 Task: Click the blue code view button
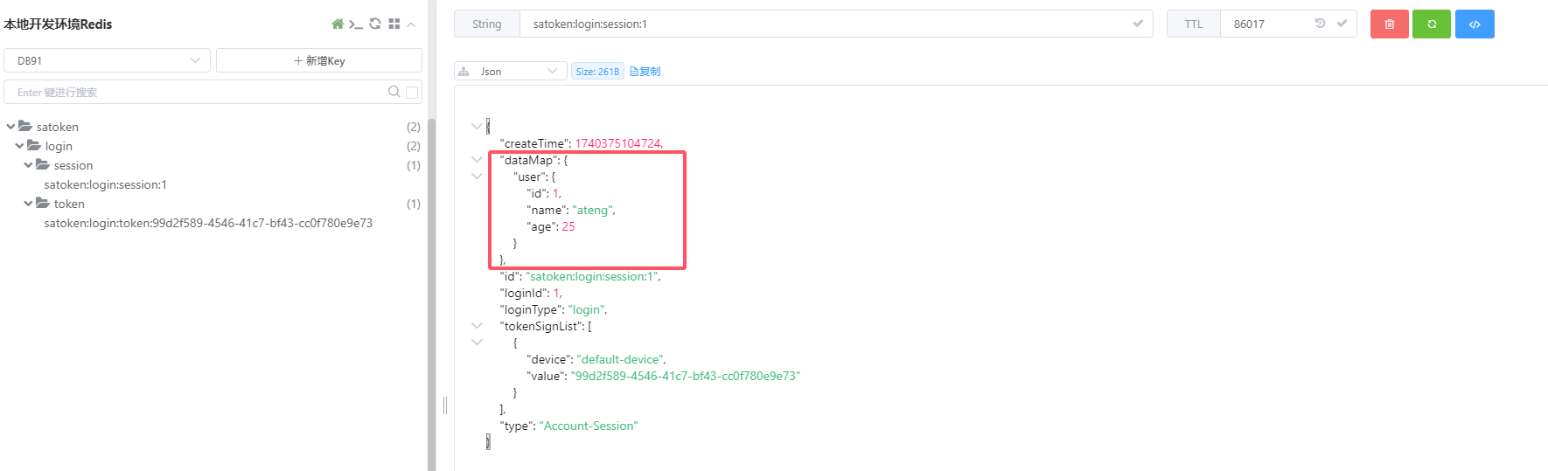tap(1475, 24)
